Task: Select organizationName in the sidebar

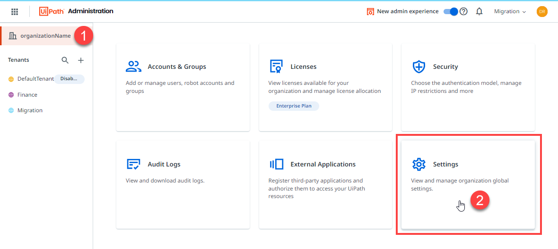Action: click(x=46, y=36)
